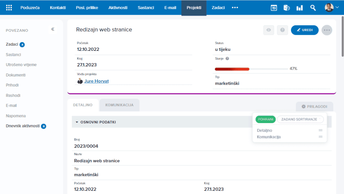Open Jure Horvat profile link
The image size is (344, 194).
96,81
